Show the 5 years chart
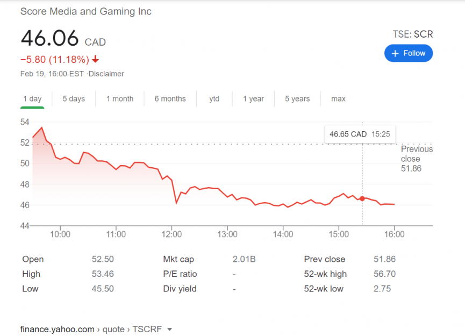The image size is (465, 336). coord(297,99)
